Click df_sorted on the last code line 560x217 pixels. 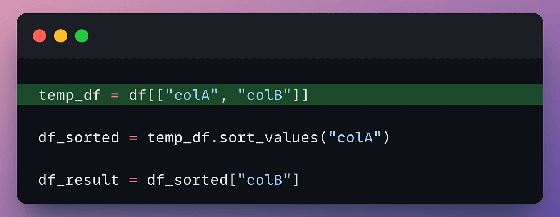187,180
